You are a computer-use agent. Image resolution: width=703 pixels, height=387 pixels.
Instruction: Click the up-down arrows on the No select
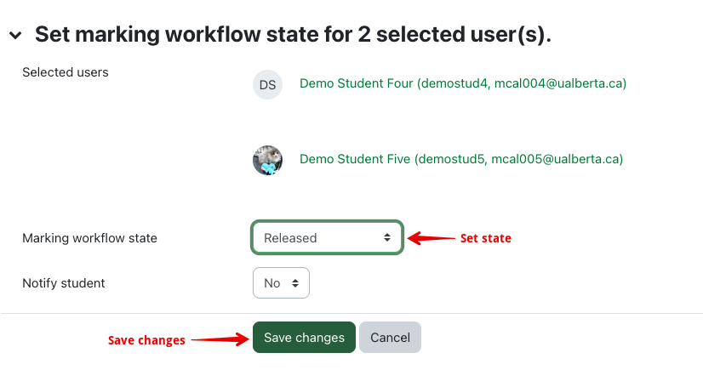[295, 283]
